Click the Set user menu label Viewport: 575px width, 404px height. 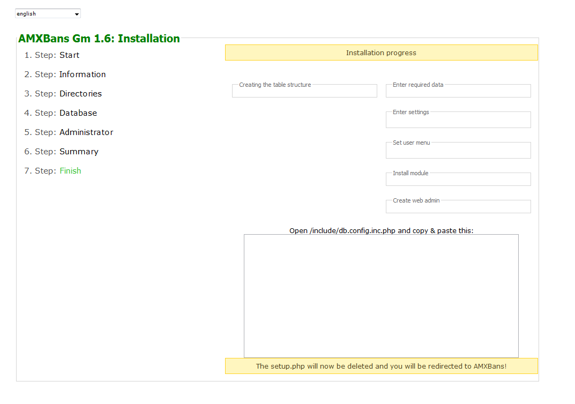point(412,143)
